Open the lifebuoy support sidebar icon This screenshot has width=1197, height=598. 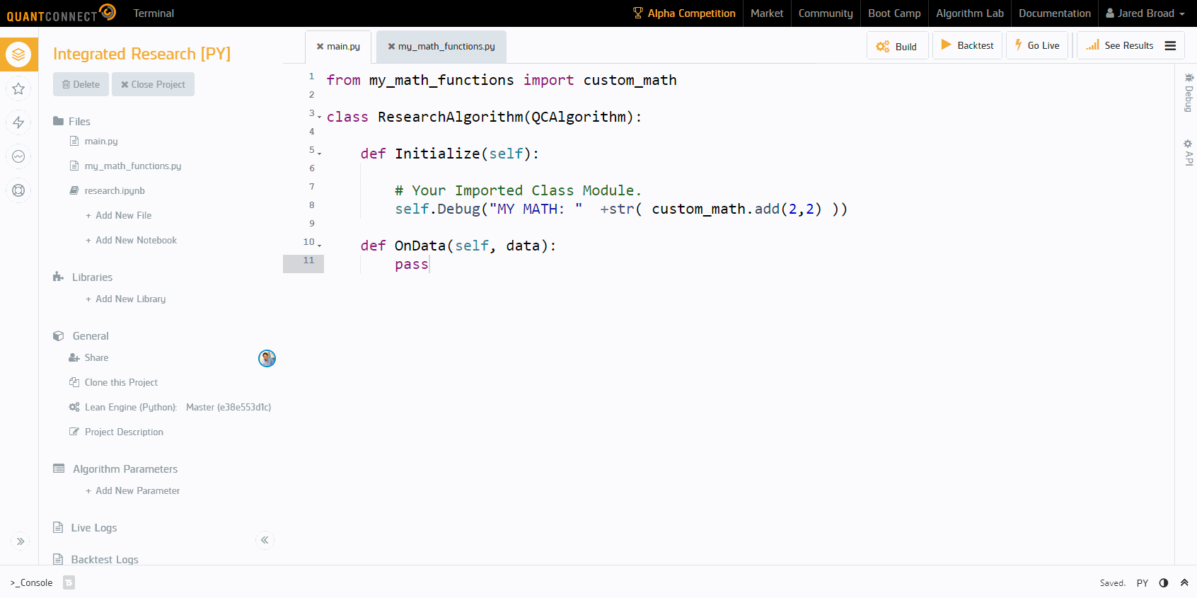click(x=19, y=190)
